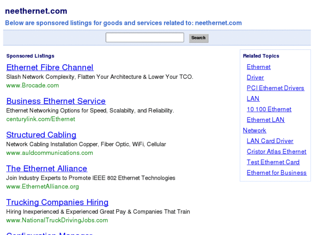The width and height of the screenshot is (314, 235).
Task: Click the neethernet.com page title
Action: click(x=36, y=11)
